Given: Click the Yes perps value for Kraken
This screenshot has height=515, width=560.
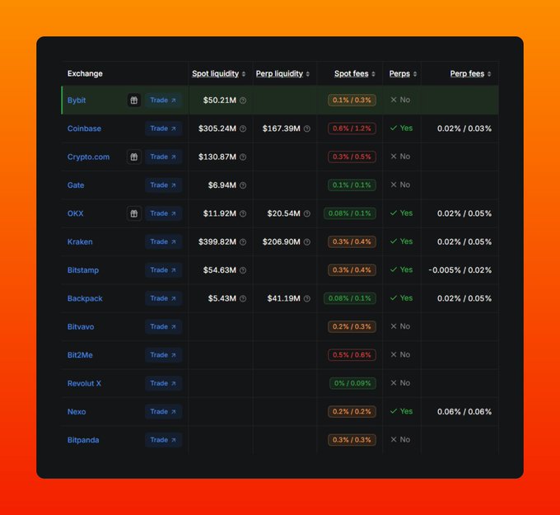Looking at the screenshot, I should coord(401,241).
